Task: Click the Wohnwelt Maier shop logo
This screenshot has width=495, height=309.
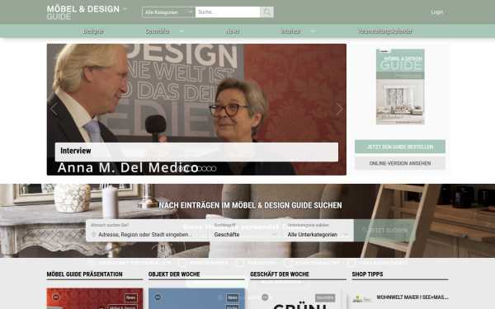Action: (362, 298)
